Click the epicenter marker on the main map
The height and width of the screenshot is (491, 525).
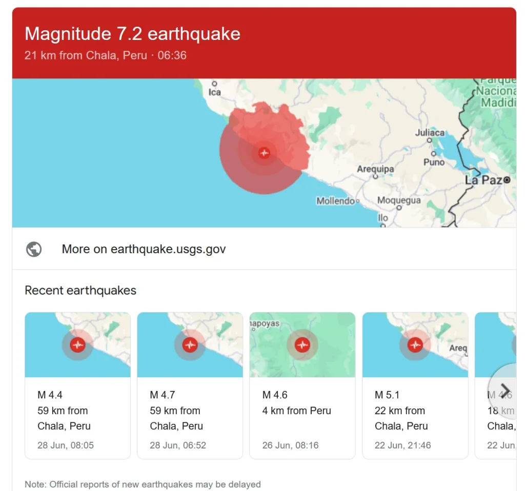point(264,153)
